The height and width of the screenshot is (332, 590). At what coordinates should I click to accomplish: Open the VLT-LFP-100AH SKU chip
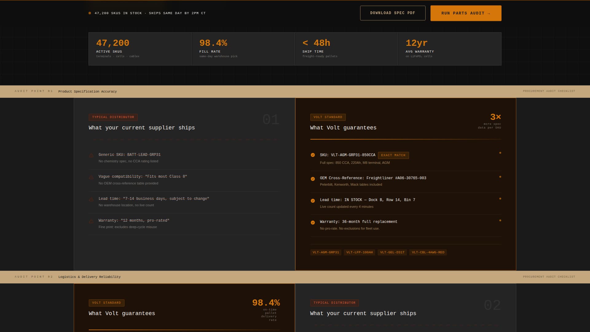pyautogui.click(x=359, y=252)
